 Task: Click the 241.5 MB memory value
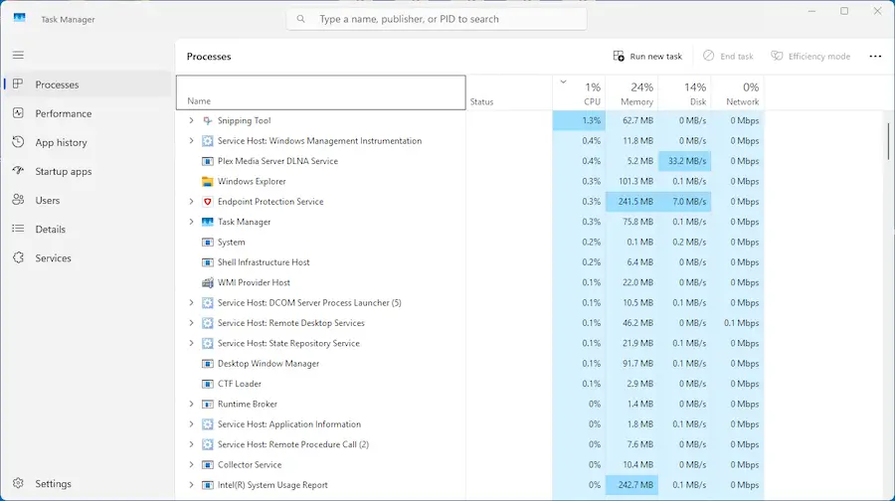(x=635, y=202)
